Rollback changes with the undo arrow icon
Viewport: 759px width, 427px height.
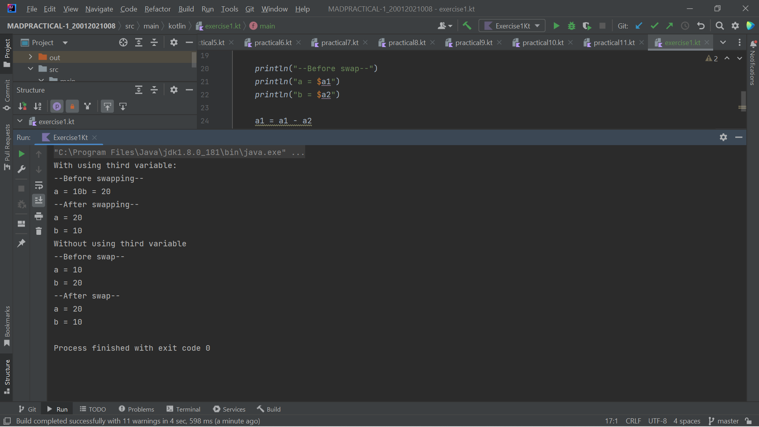click(x=701, y=26)
